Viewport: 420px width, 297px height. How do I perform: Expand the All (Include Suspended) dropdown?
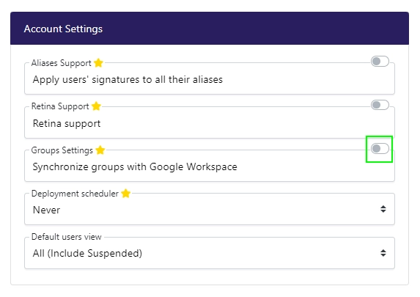(210, 253)
